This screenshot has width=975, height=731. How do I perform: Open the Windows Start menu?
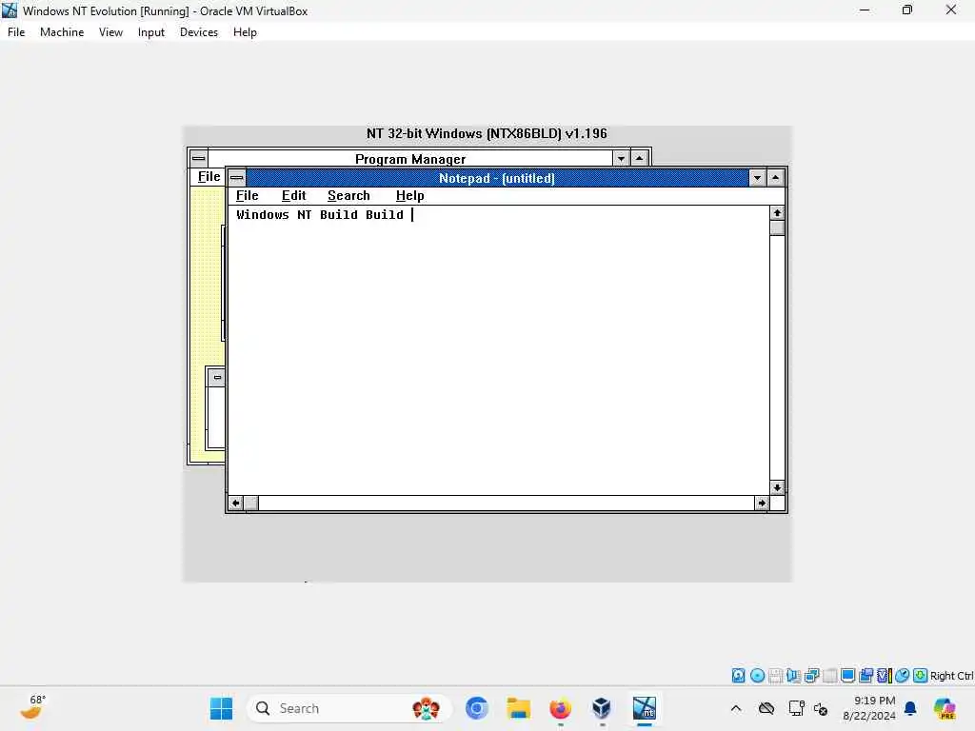[221, 708]
